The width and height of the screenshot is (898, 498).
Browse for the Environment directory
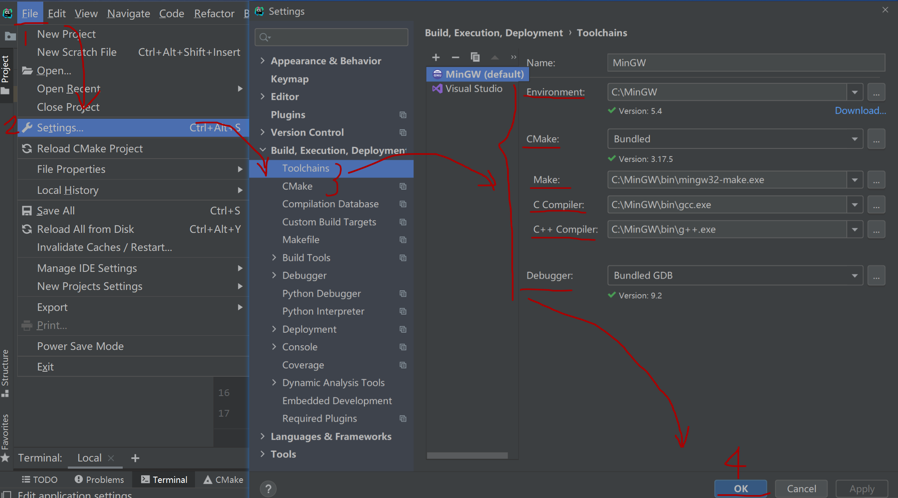[x=877, y=92]
